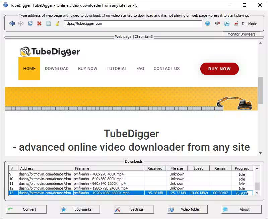Click the red video recorder icon
The width and height of the screenshot is (268, 219).
tap(236, 23)
